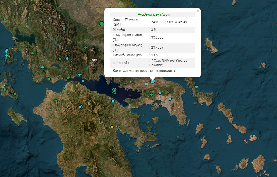Click the focal depth value 13.5

click(x=154, y=55)
